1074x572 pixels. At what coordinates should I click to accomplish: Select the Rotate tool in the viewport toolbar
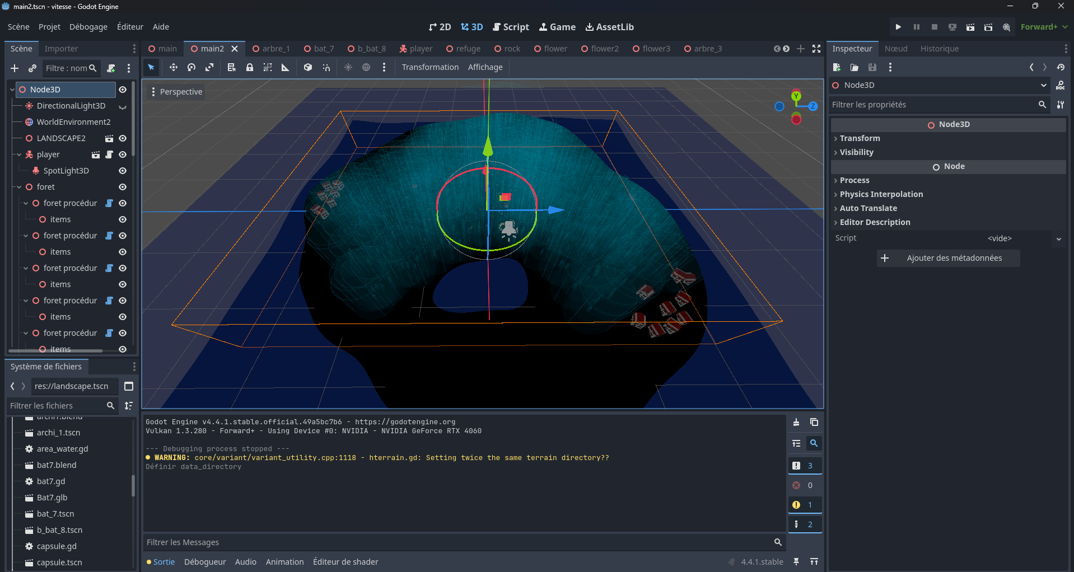point(191,67)
